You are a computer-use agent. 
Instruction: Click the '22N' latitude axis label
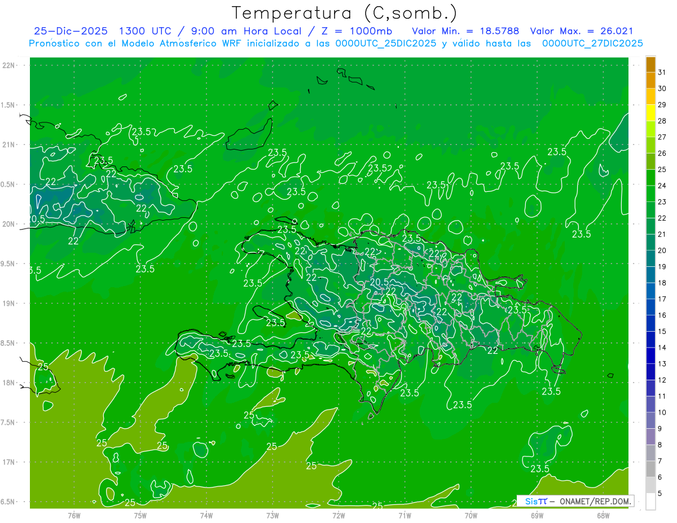[x=8, y=65]
